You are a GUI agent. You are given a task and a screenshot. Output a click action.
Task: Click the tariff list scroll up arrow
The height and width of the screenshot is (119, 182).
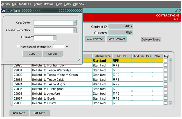coord(170,60)
